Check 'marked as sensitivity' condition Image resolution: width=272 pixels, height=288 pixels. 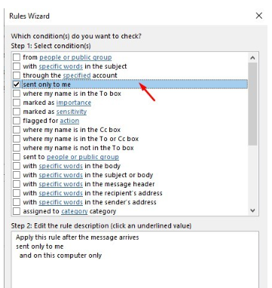[x=17, y=112]
